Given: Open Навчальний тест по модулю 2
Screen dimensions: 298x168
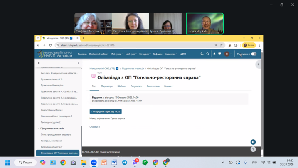Looking at the screenshot, I should [x=57, y=116].
